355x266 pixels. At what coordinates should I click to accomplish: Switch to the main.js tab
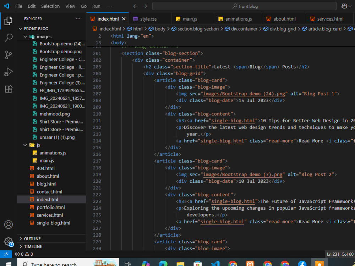(192, 19)
